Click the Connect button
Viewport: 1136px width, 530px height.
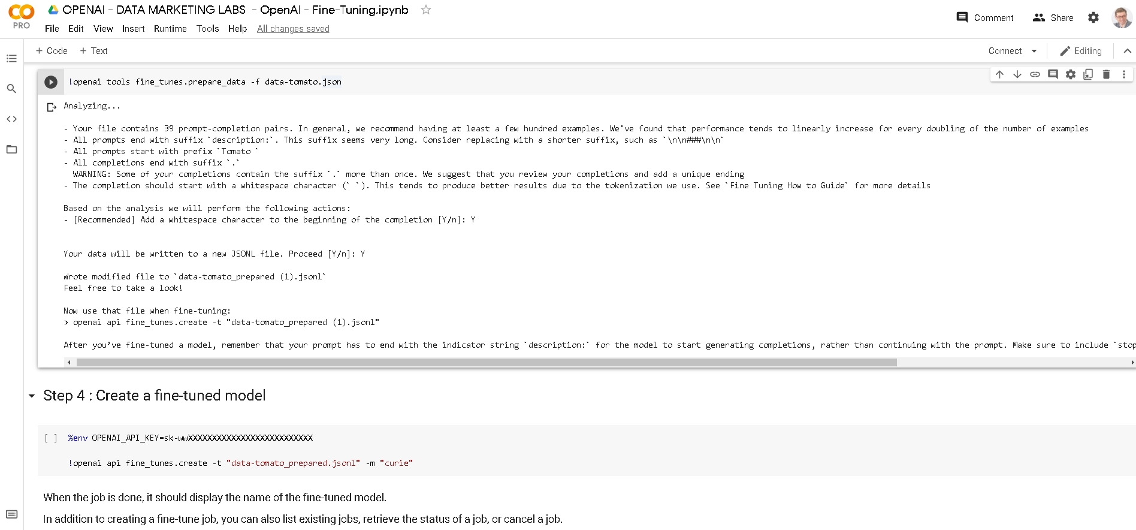[x=1005, y=51]
